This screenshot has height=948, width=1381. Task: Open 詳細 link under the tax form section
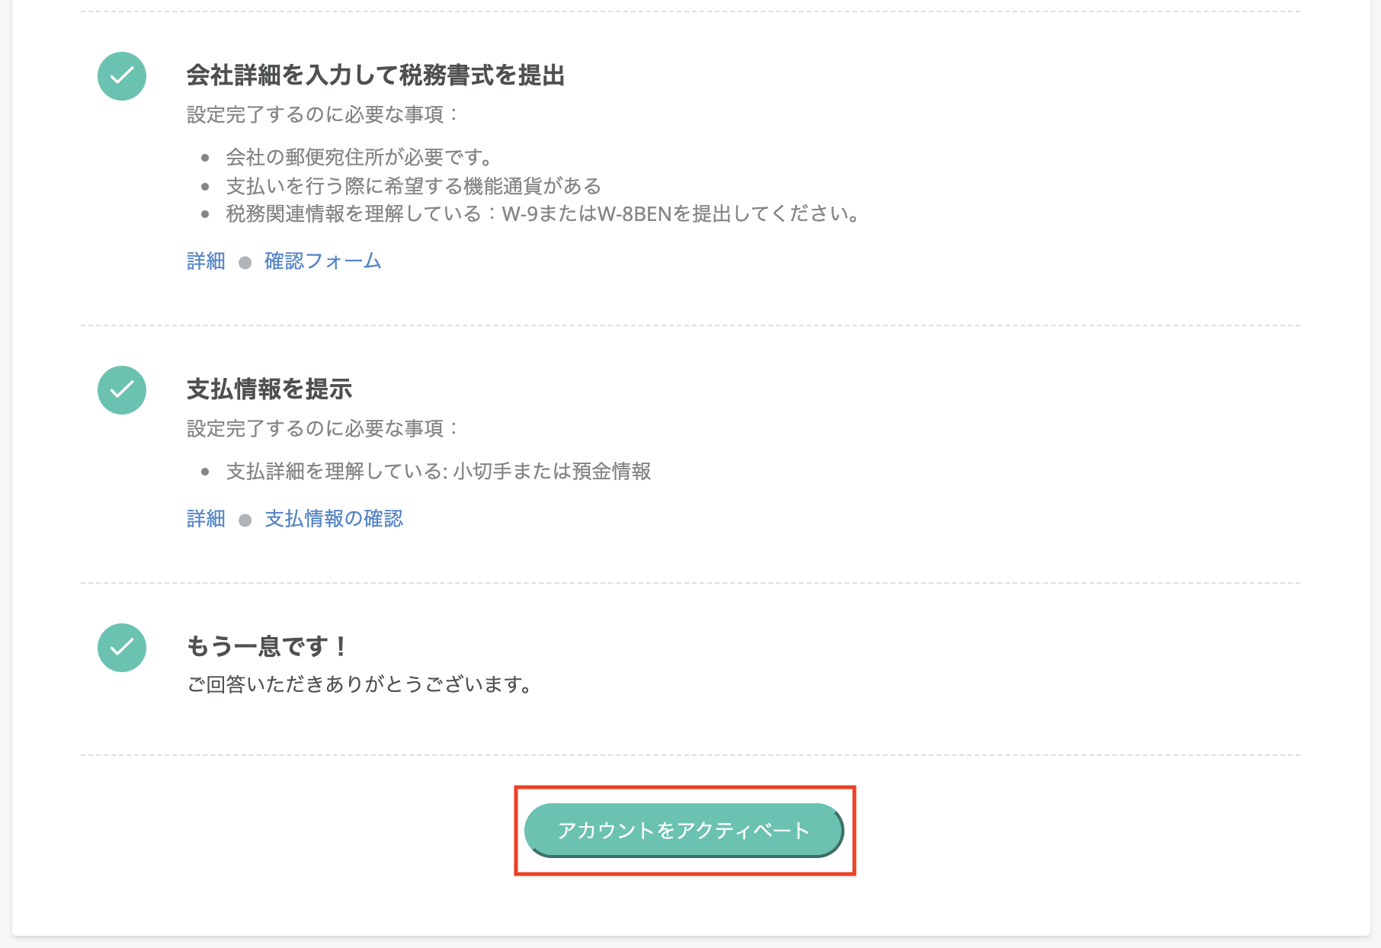coord(206,261)
